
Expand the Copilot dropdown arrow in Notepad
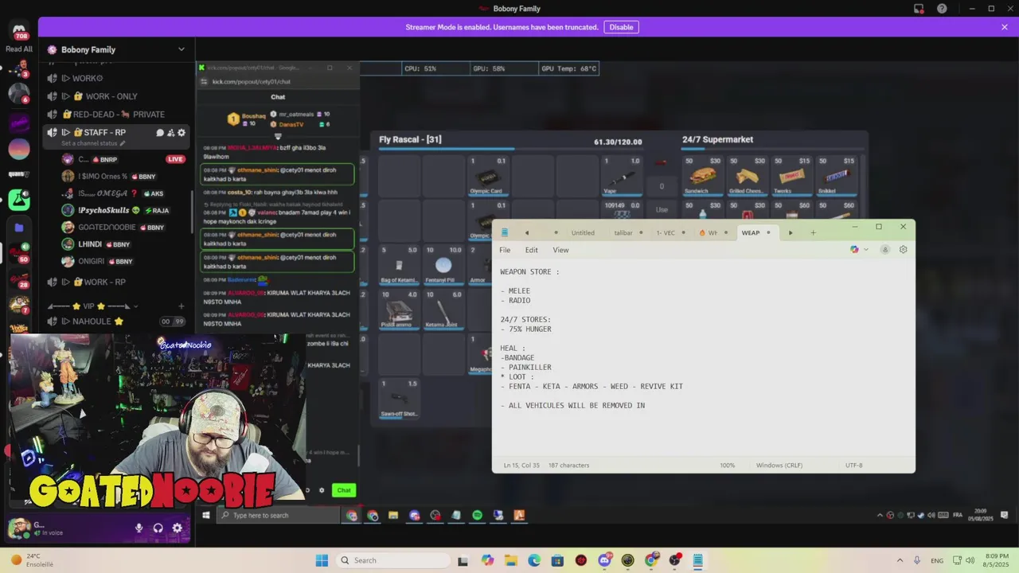tap(866, 250)
